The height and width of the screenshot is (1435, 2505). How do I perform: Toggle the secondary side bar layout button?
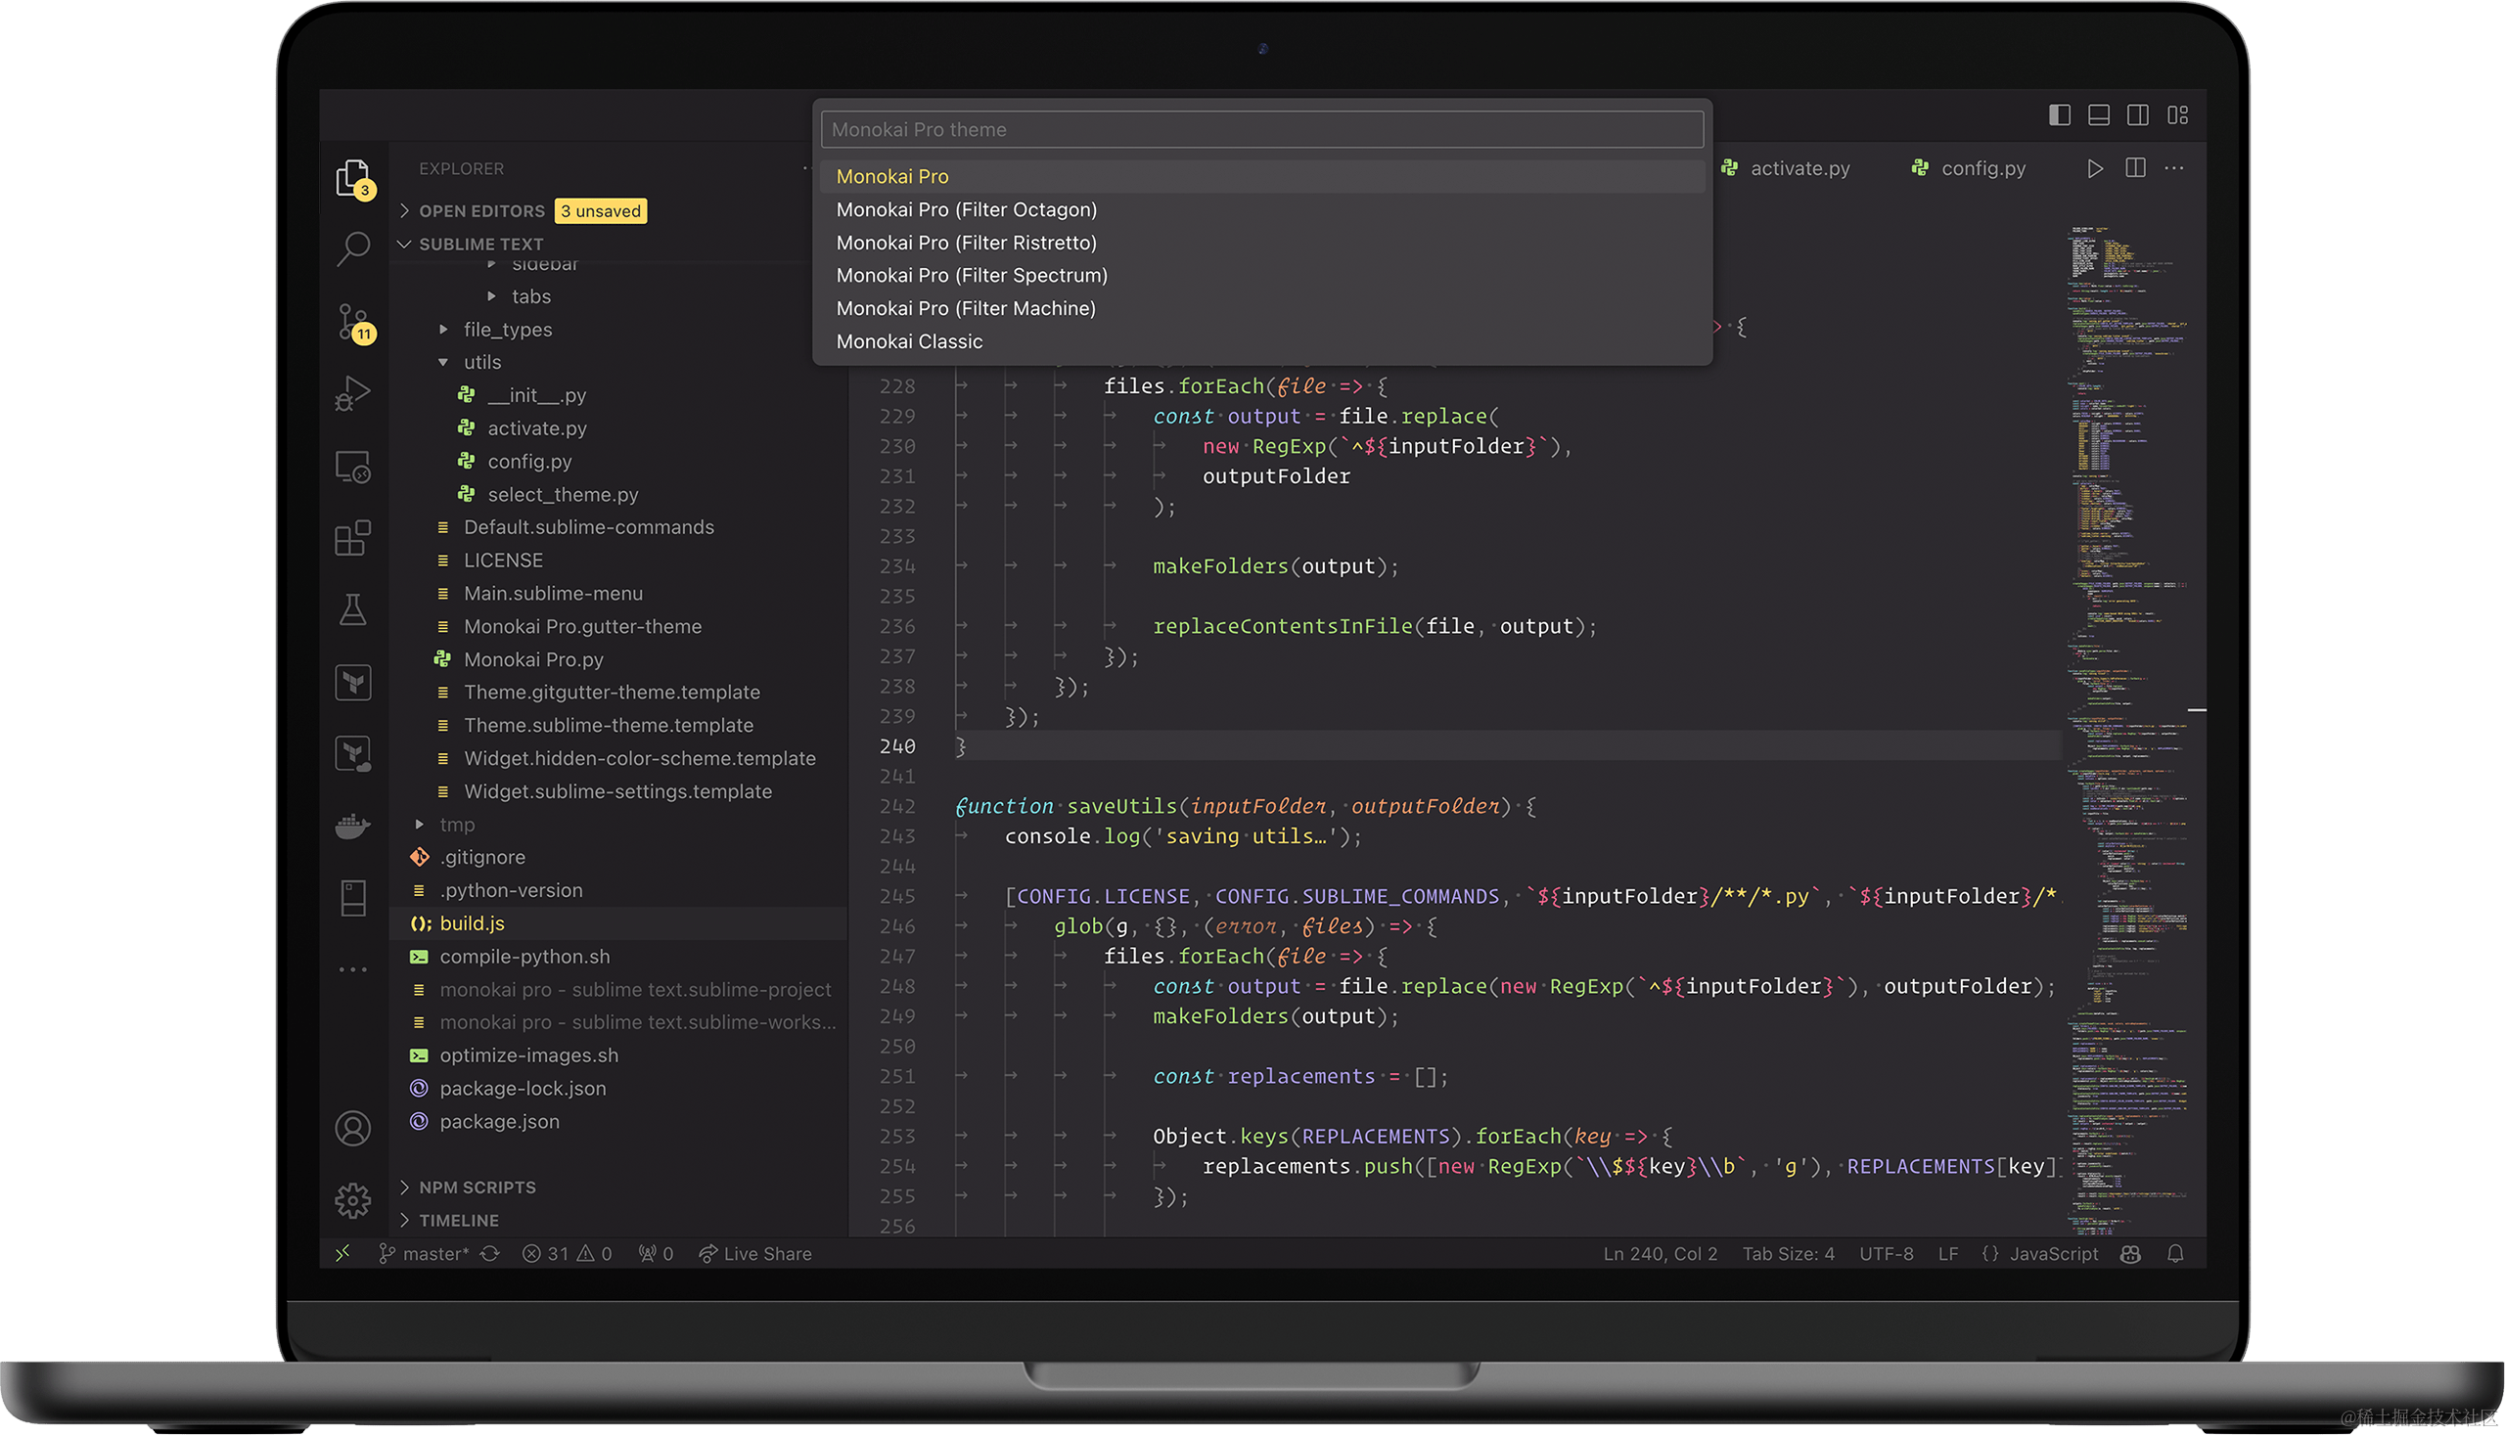point(2137,115)
